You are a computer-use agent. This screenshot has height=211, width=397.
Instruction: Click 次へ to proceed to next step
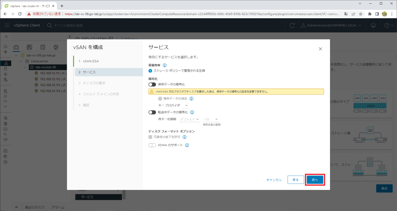coord(315,180)
